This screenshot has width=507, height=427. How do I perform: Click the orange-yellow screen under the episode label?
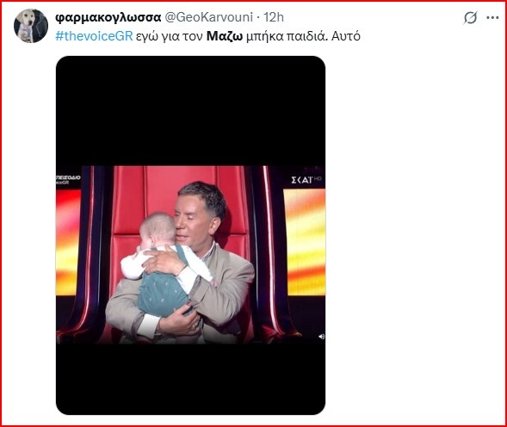coord(68,242)
